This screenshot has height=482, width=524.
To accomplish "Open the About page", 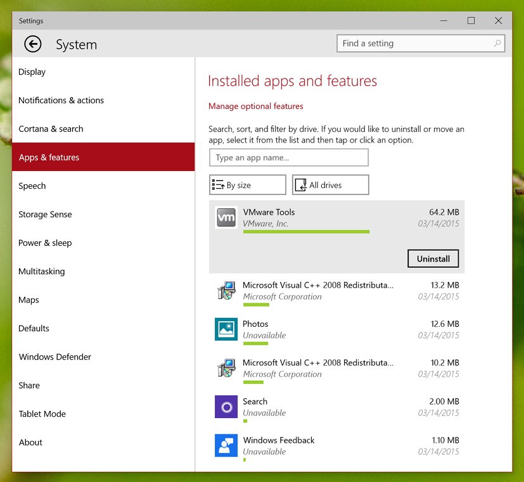I will click(x=103, y=442).
